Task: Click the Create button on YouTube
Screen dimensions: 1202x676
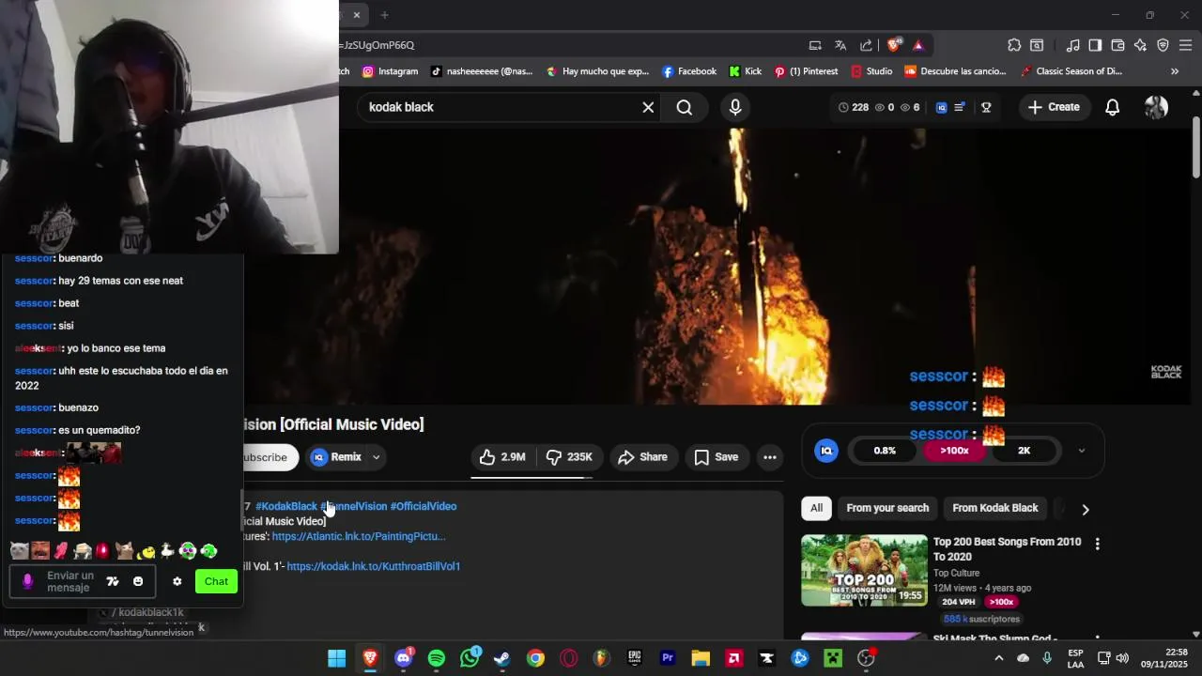Action: 1054,107
